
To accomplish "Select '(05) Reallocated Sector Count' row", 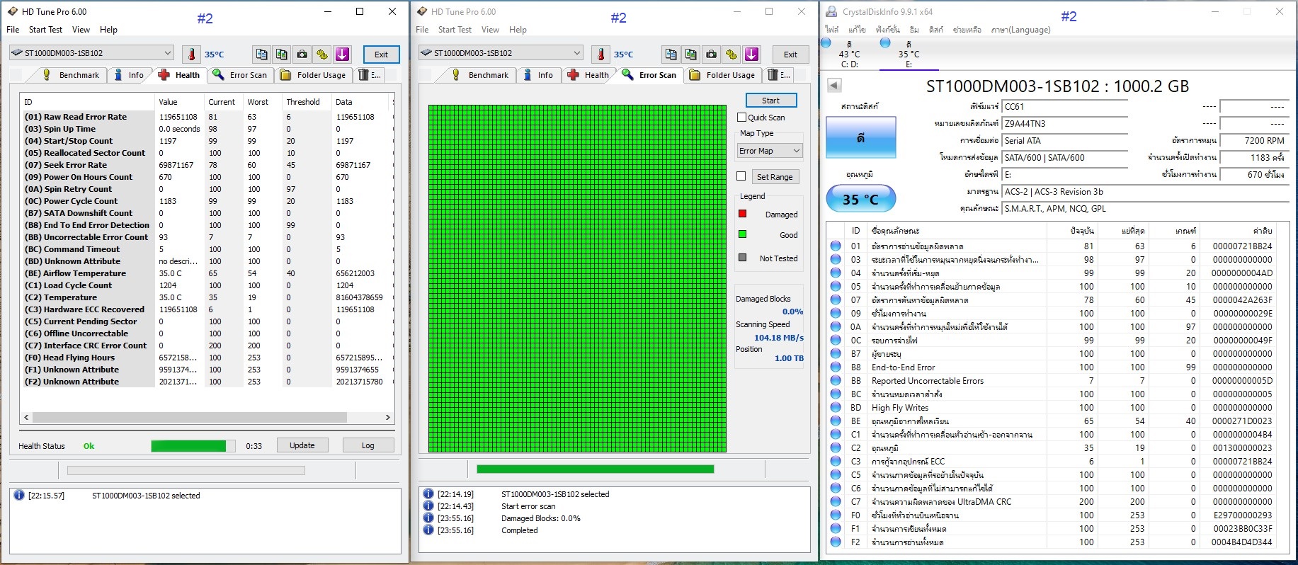I will (x=207, y=153).
